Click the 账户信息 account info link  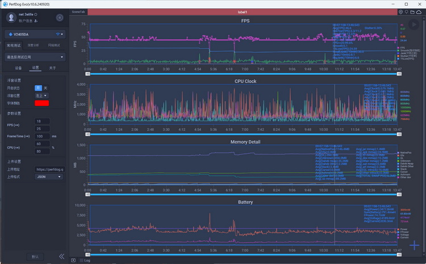(26, 21)
